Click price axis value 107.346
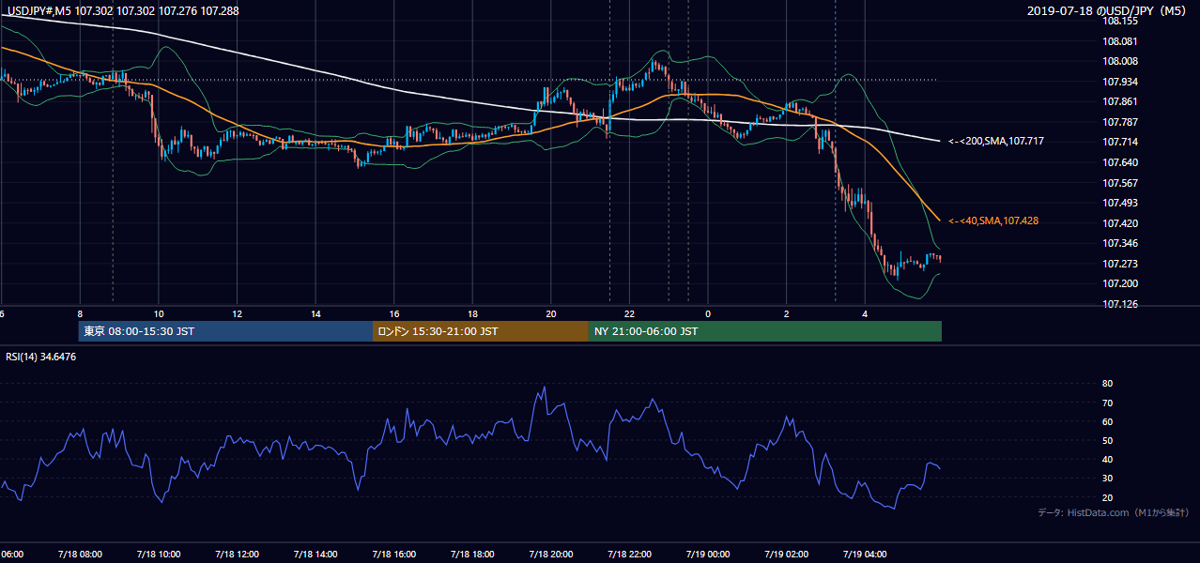This screenshot has width=1200, height=563. click(x=1119, y=243)
